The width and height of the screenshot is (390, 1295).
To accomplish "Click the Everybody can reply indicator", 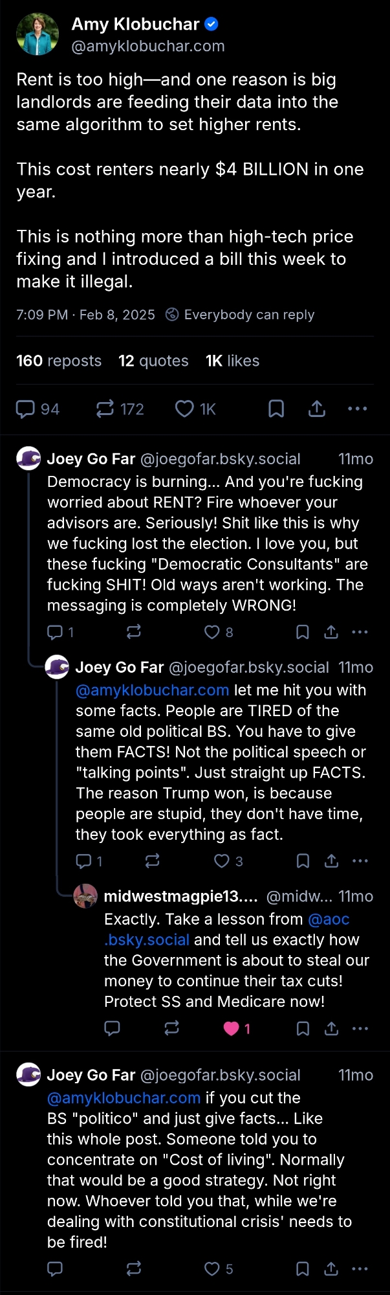I will 241,315.
